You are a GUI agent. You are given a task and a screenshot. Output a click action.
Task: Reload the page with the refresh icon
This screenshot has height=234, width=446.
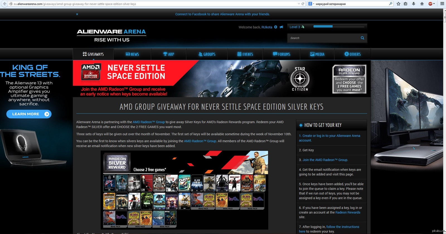coord(303,4)
